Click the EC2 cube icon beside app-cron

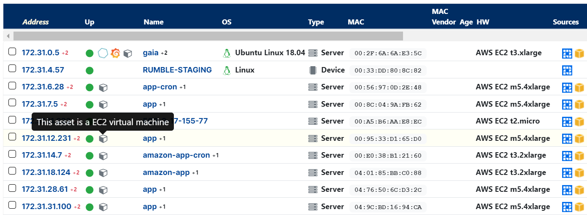coord(103,87)
